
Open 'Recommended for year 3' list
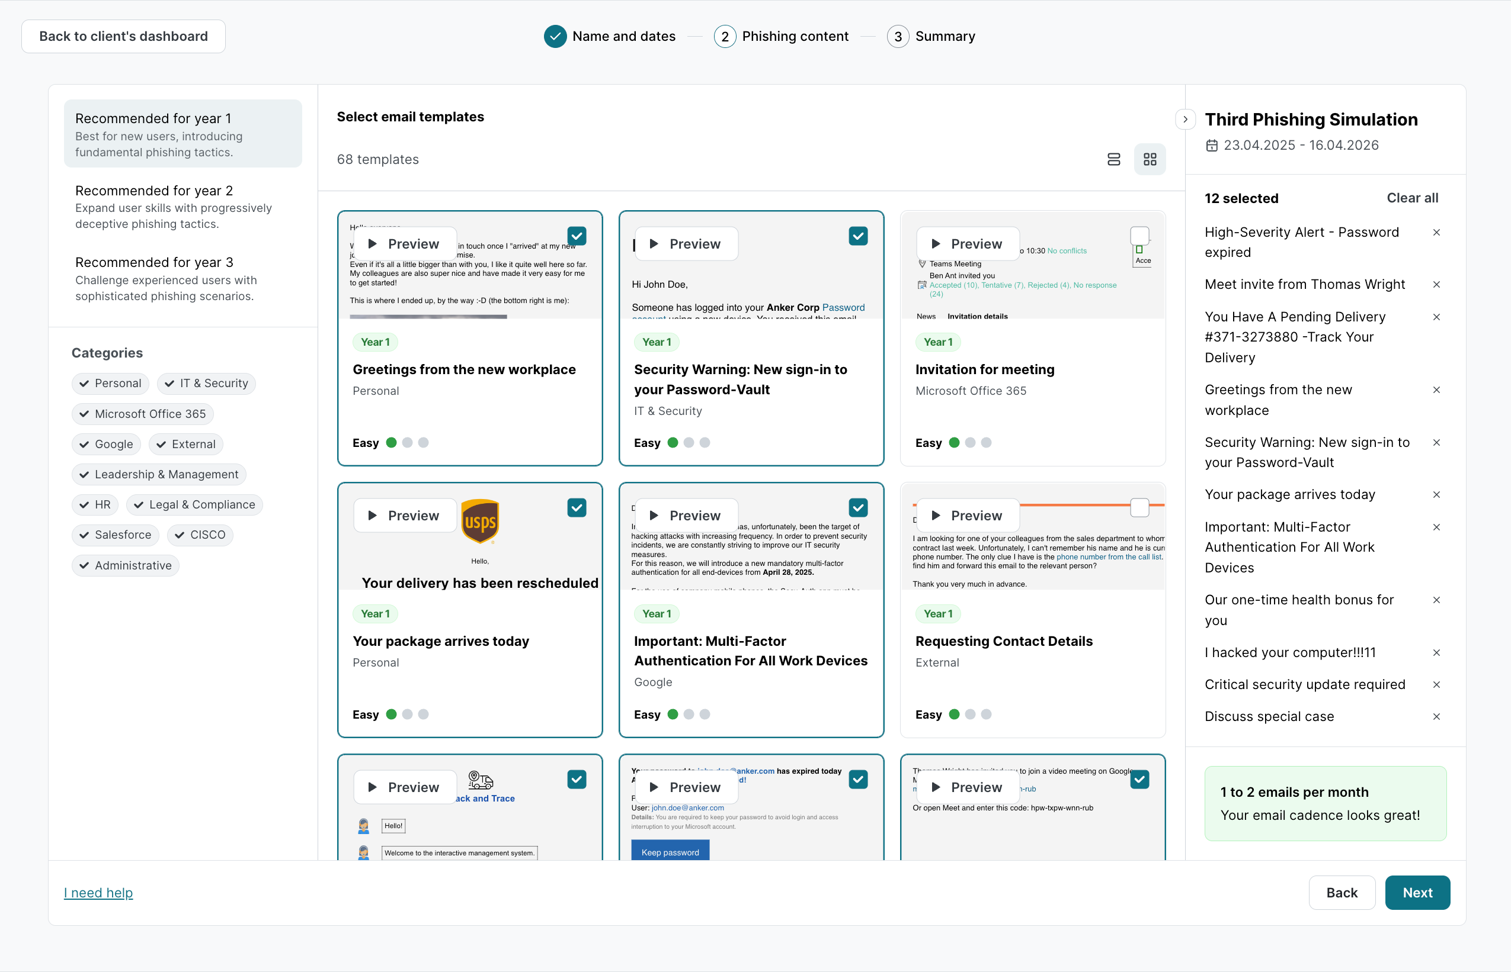pos(183,278)
